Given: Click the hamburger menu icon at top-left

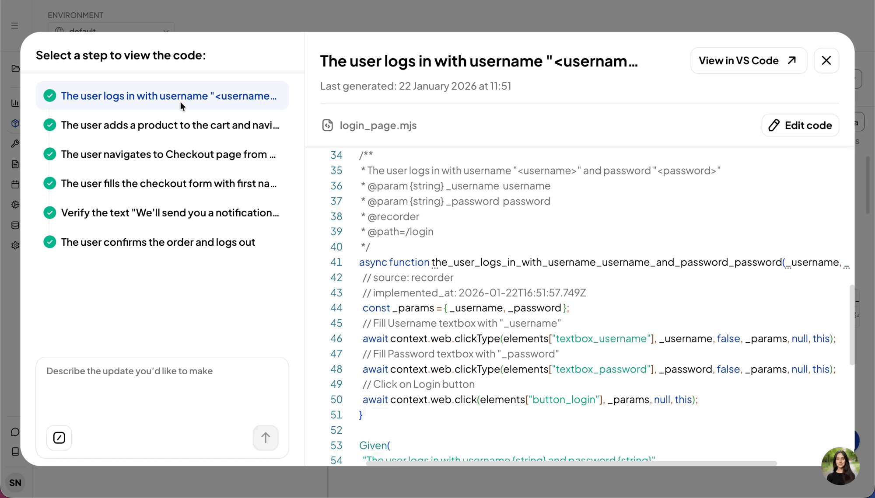Looking at the screenshot, I should pos(15,26).
